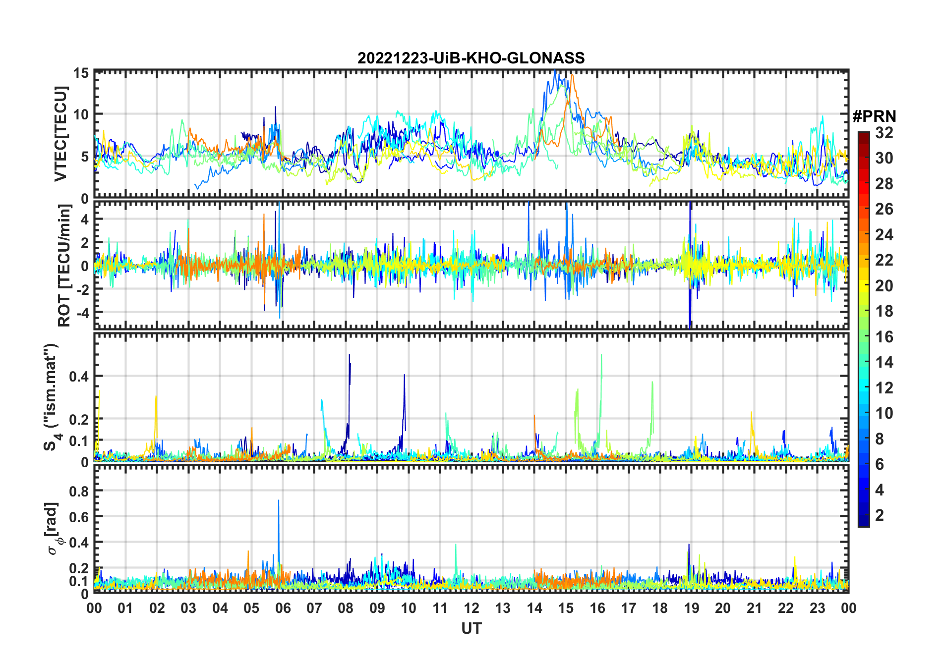Click the sigma-phi [rad] y-axis label

click(x=53, y=528)
